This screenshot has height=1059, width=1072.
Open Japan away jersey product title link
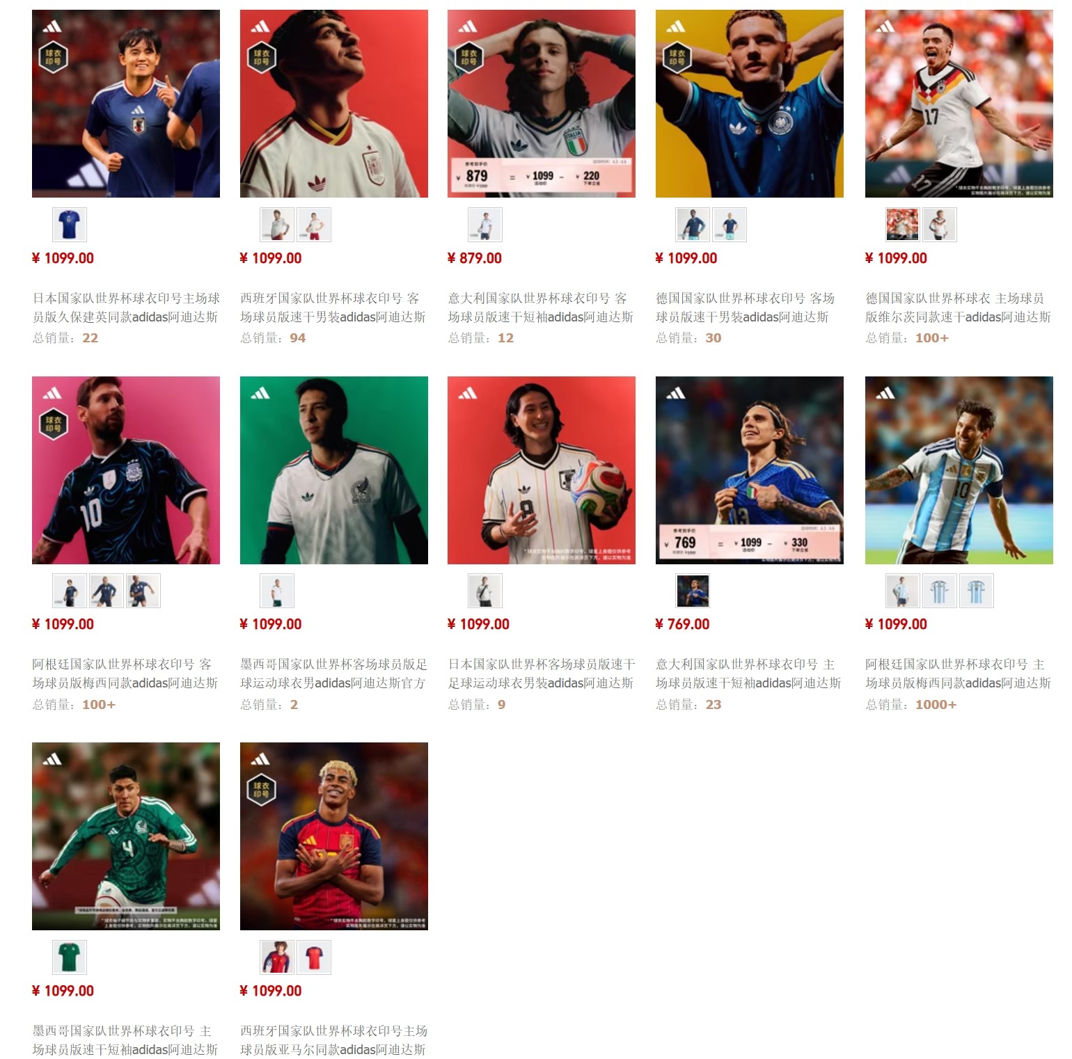pyautogui.click(x=542, y=674)
